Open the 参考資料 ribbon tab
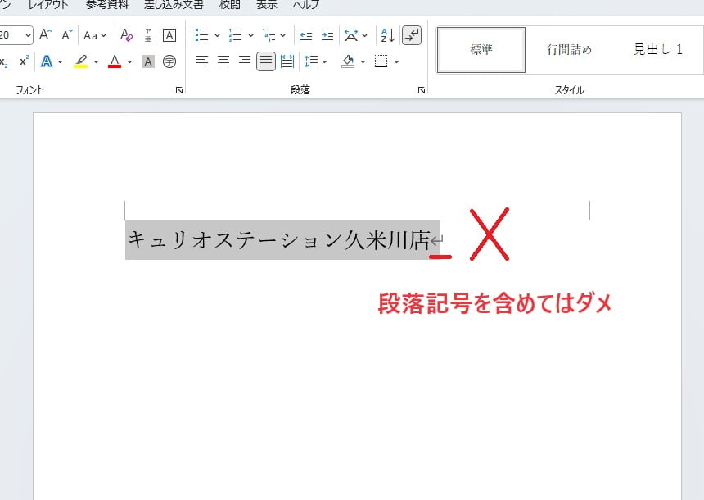Viewport: 704px width, 500px height. pyautogui.click(x=107, y=5)
